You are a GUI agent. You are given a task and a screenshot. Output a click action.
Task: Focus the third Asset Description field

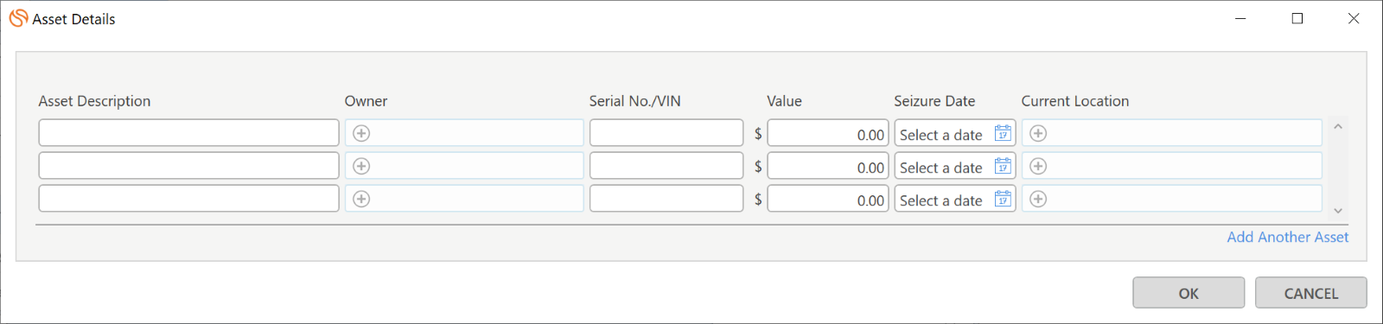coord(188,199)
